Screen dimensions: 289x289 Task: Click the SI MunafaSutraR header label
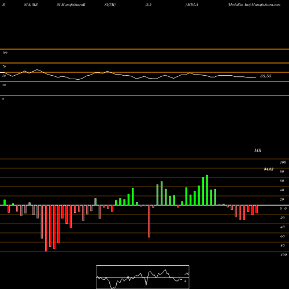tap(71, 5)
